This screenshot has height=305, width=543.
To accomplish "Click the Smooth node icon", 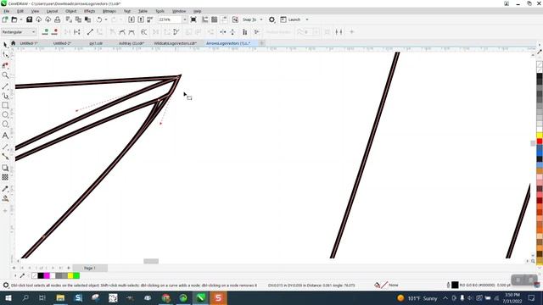I will click(122, 32).
